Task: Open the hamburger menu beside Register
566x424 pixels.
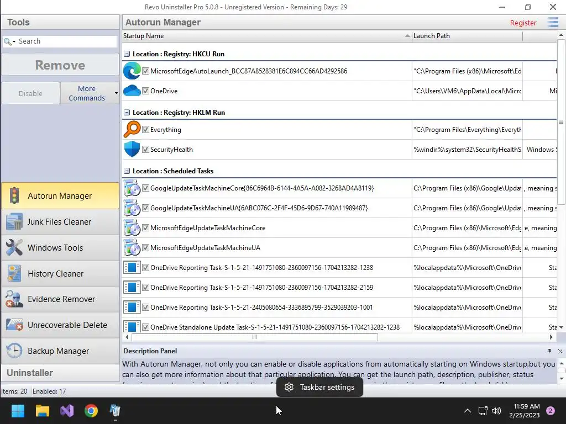Action: (x=553, y=22)
